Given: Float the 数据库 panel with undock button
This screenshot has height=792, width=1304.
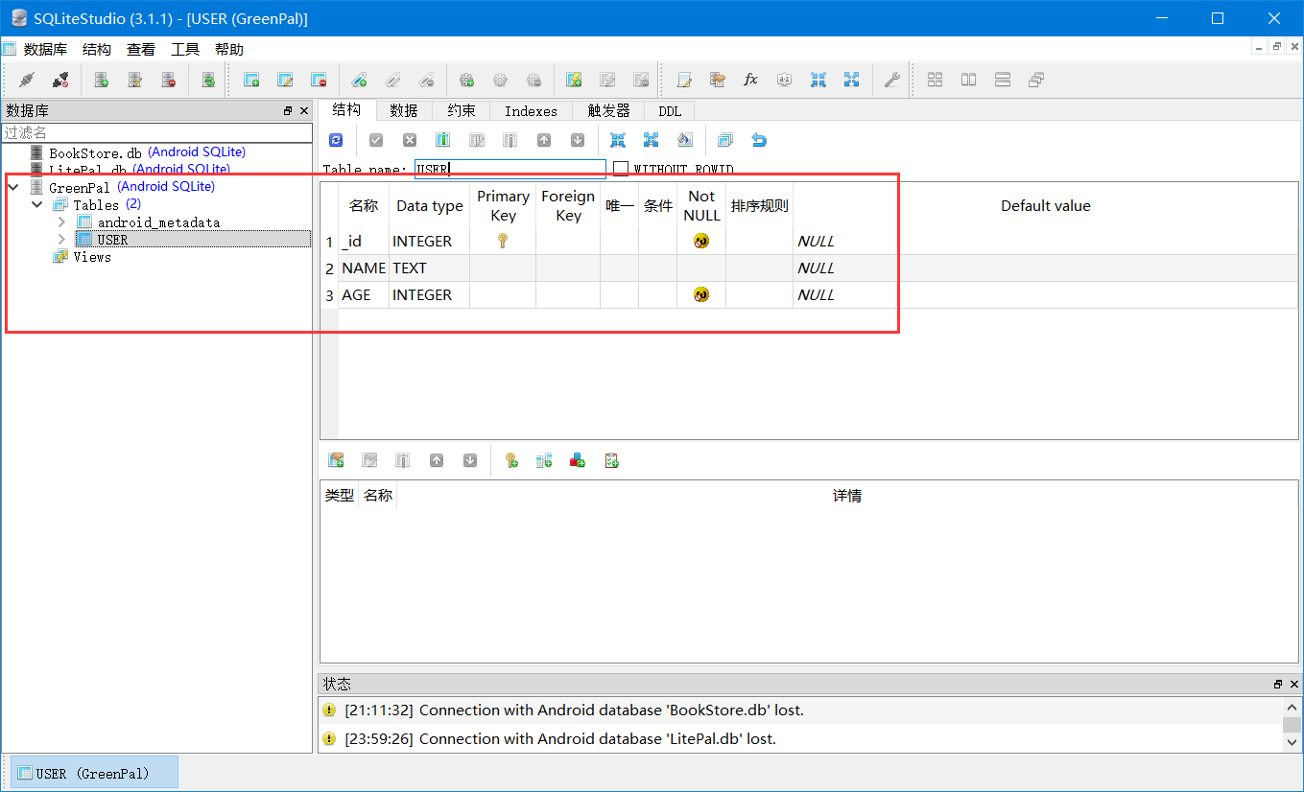Looking at the screenshot, I should click(x=288, y=111).
